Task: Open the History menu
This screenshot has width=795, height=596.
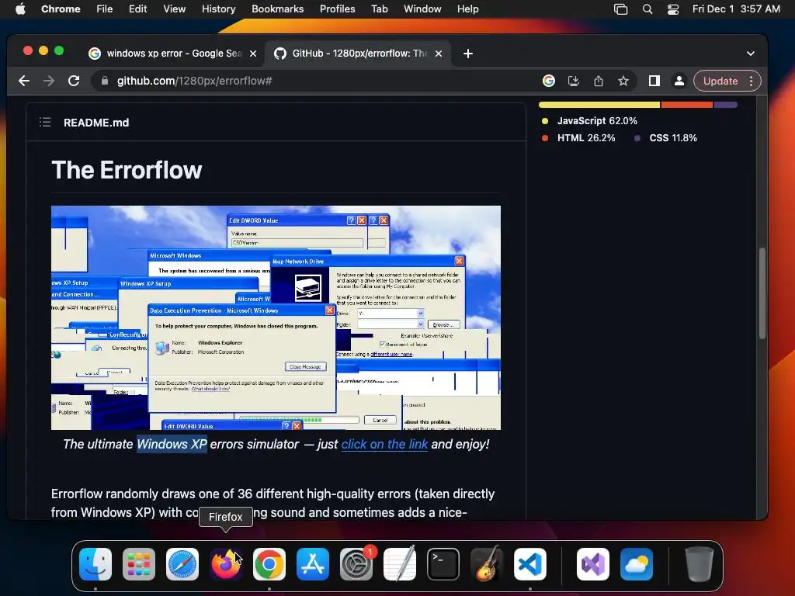Action: [218, 9]
